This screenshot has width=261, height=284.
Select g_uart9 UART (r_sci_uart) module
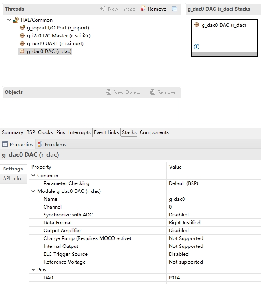click(55, 44)
